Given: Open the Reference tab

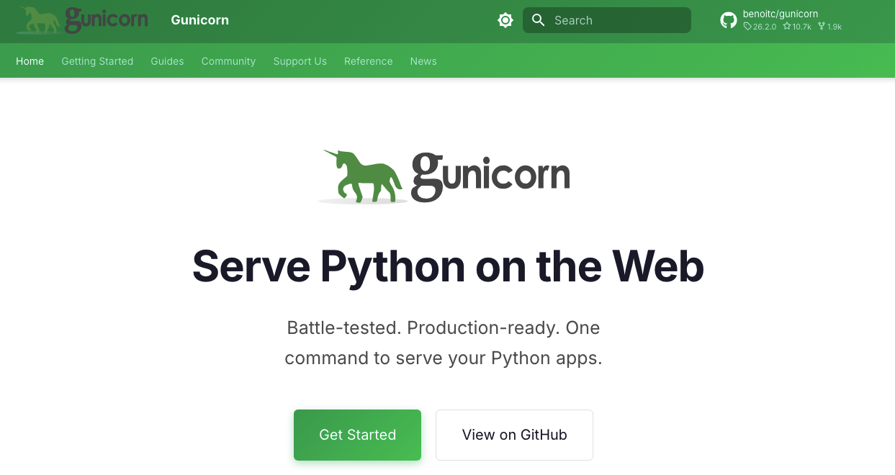Looking at the screenshot, I should point(369,61).
